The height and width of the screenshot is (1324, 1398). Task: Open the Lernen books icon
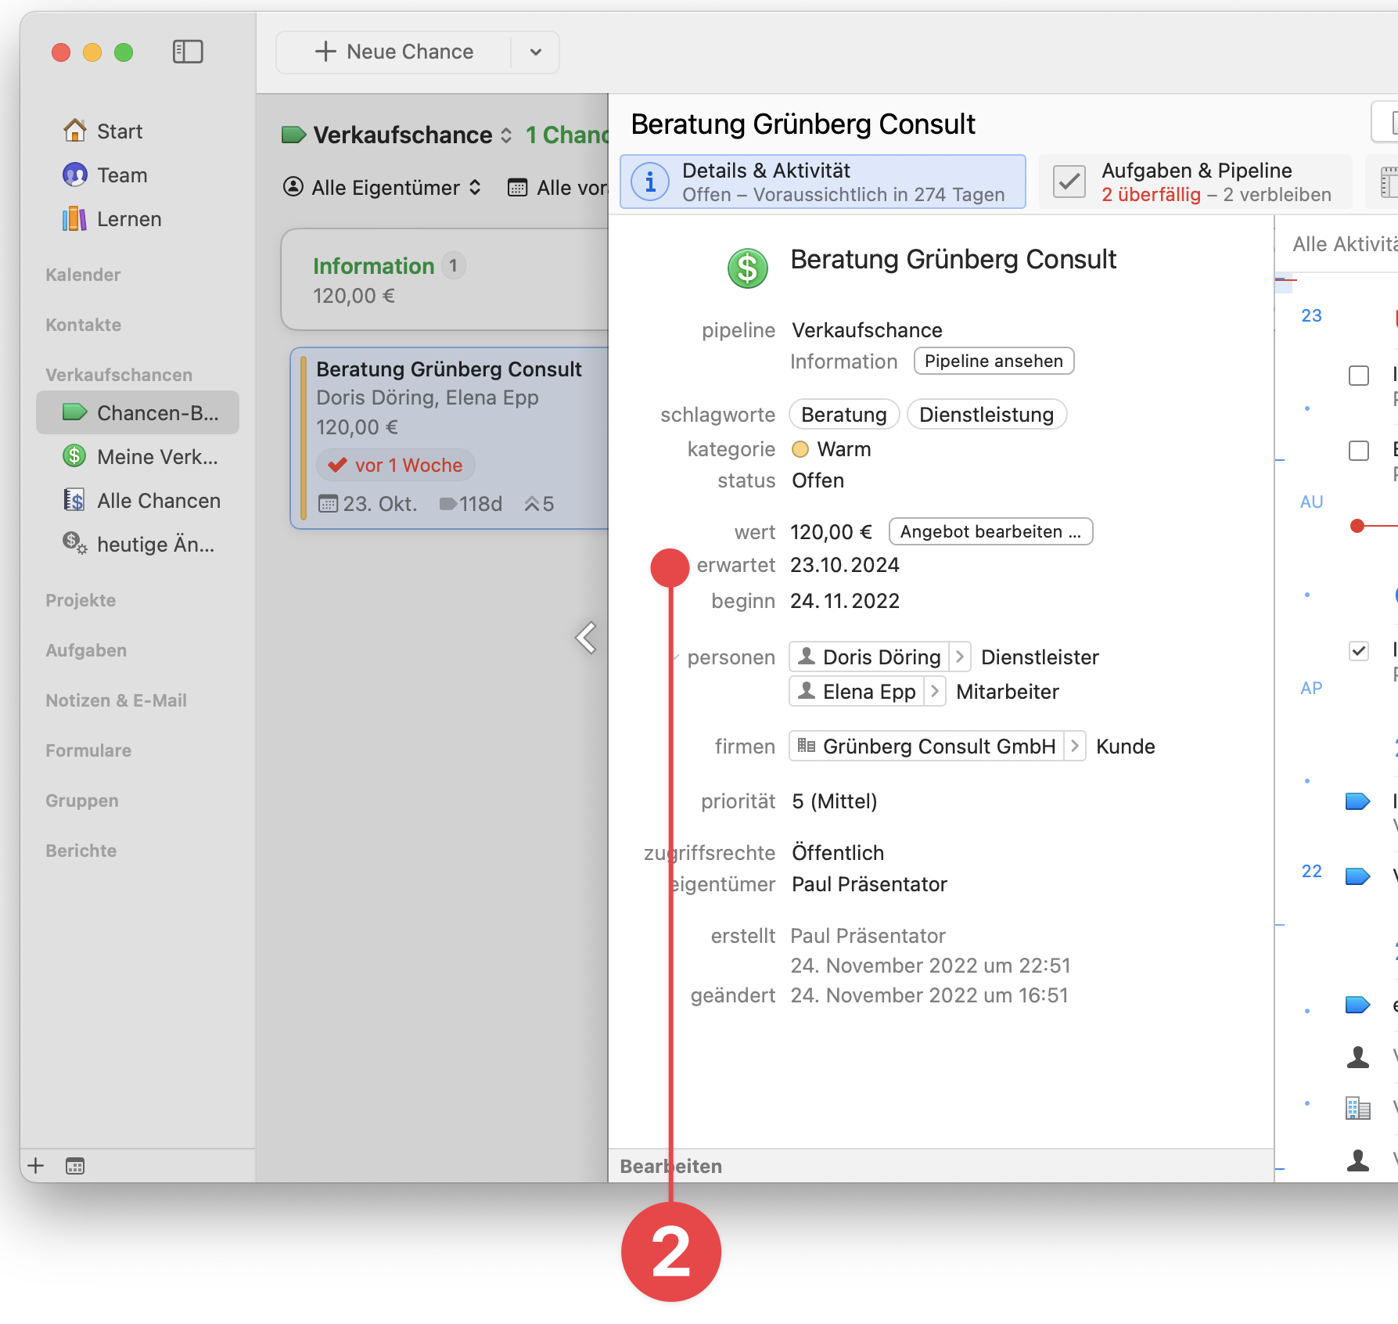75,219
